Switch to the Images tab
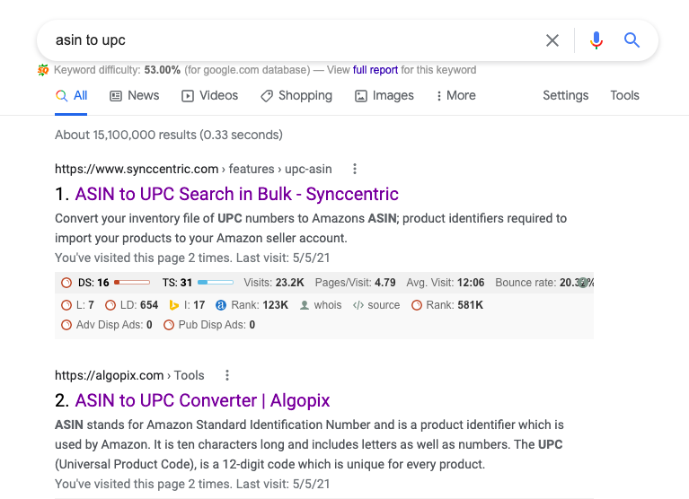Image resolution: width=689 pixels, height=499 pixels. click(384, 95)
